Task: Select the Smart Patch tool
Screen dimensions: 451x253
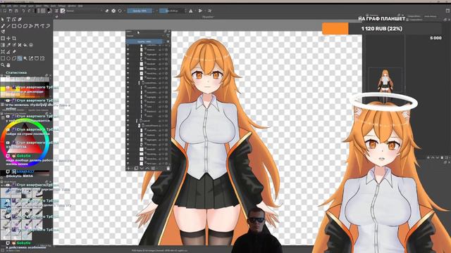Action: click(20, 45)
